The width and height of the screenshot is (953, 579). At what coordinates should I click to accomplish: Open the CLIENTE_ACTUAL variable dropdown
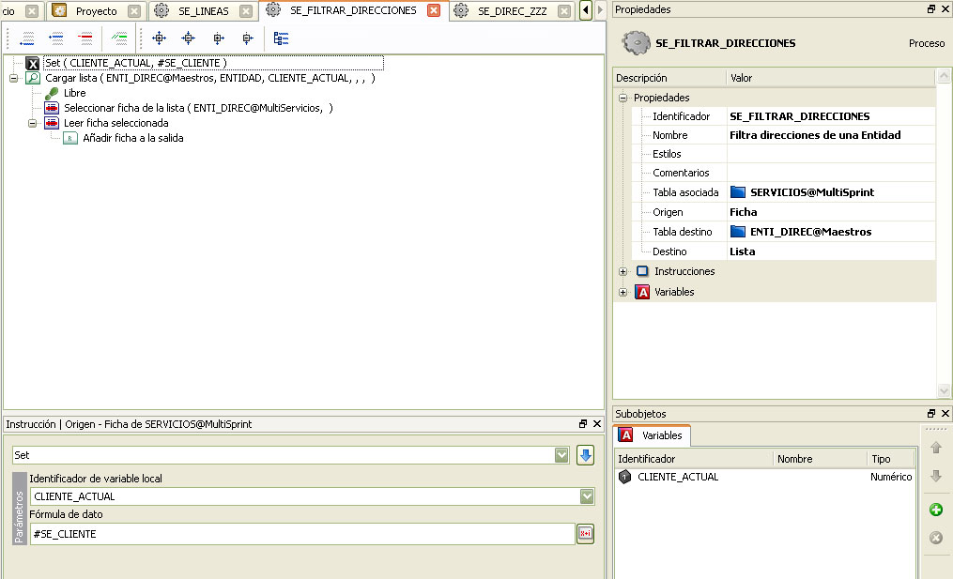click(587, 496)
